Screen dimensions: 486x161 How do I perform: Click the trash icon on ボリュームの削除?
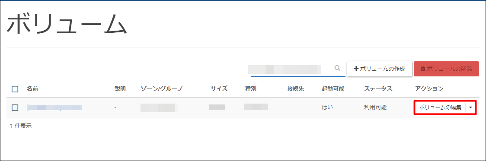point(422,69)
